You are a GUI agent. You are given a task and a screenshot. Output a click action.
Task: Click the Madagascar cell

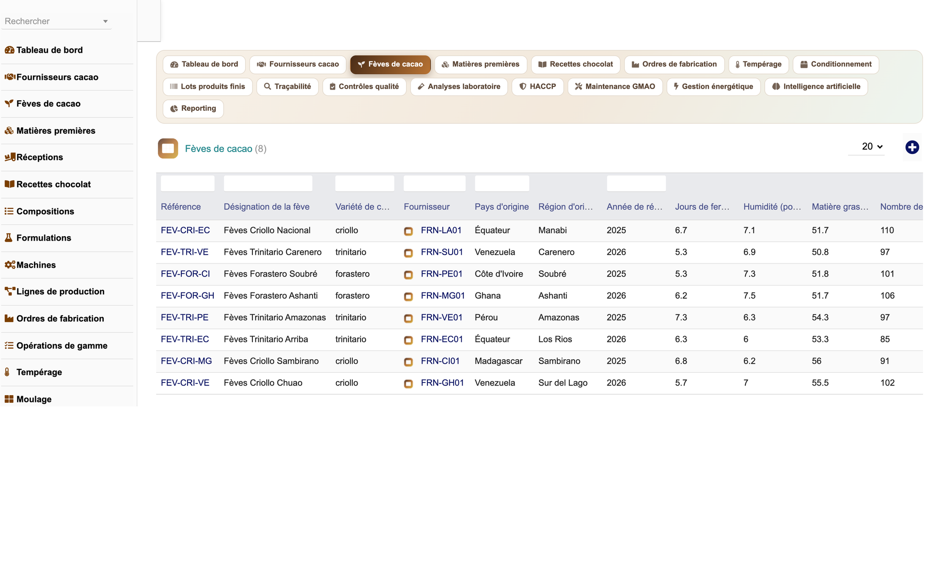499,361
